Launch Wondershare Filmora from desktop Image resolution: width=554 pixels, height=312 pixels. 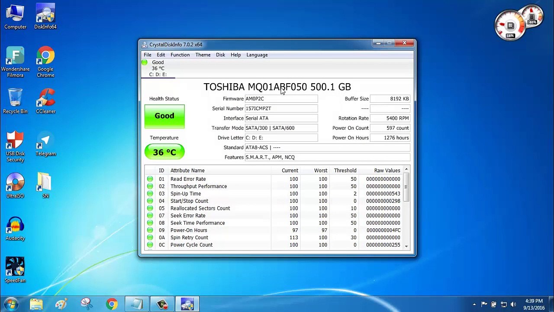(x=15, y=62)
